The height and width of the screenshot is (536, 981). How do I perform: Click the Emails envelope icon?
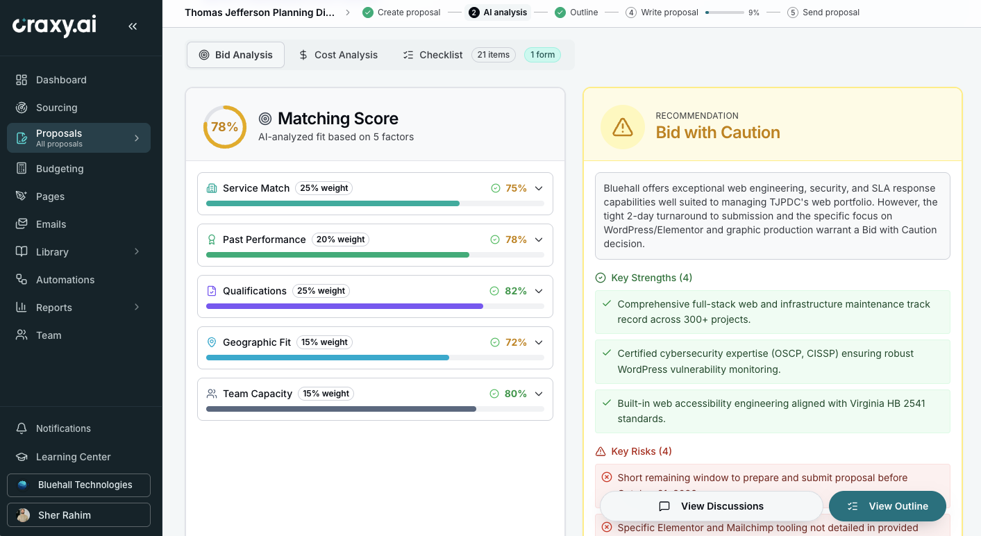pos(22,224)
